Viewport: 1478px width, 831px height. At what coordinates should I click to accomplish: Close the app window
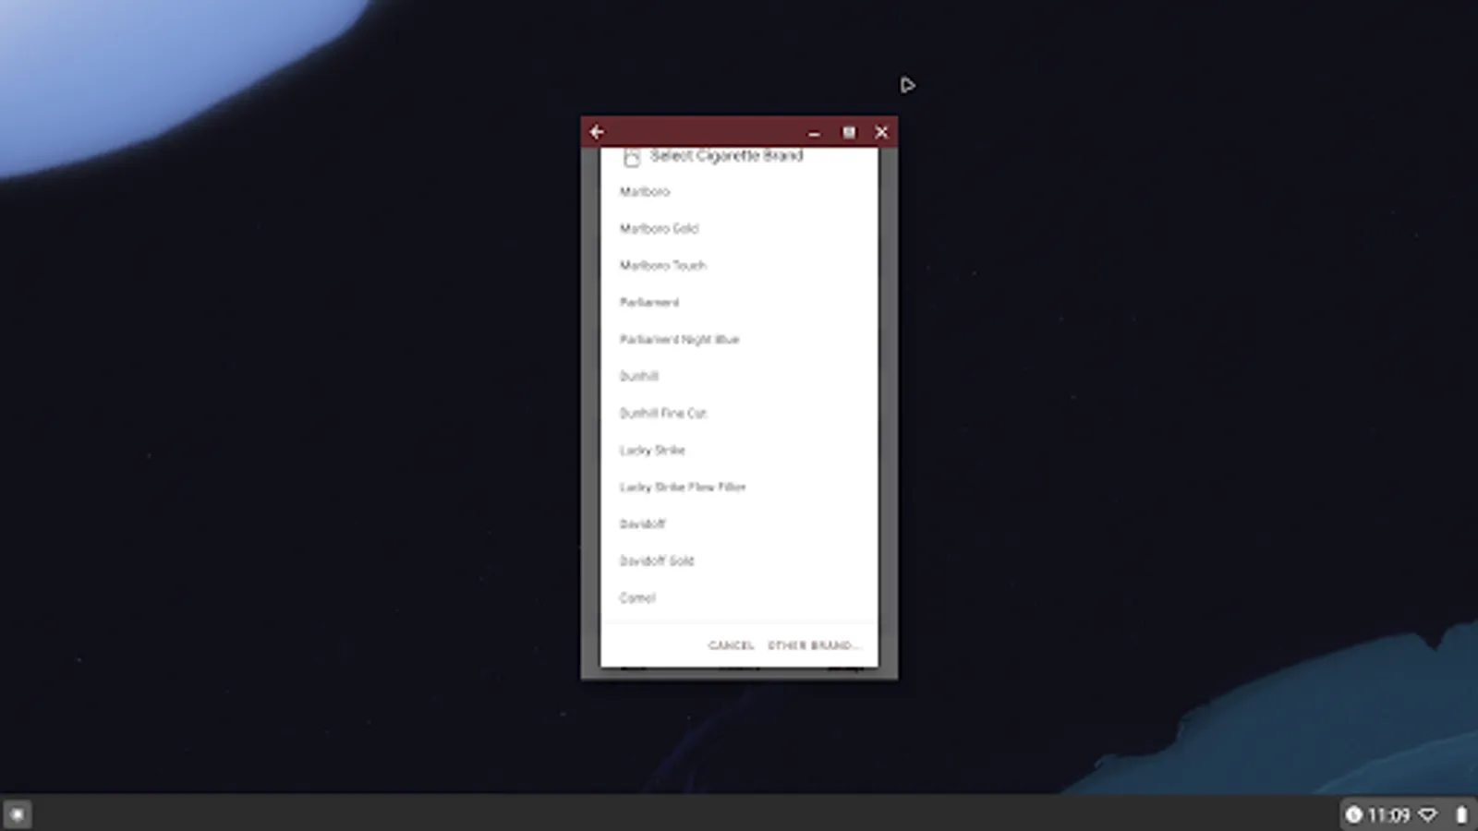[881, 133]
